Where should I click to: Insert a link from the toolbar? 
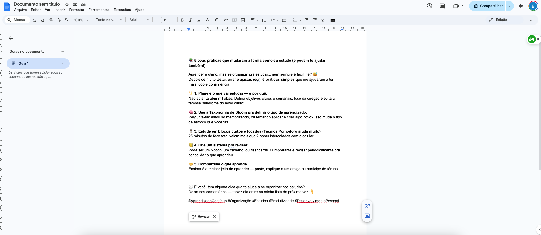click(226, 20)
